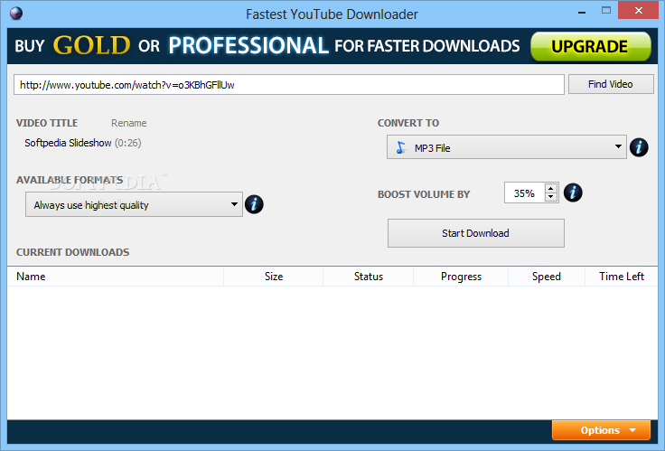Close the Fastest YouTube Downloader window
665x451 pixels.
coord(638,11)
